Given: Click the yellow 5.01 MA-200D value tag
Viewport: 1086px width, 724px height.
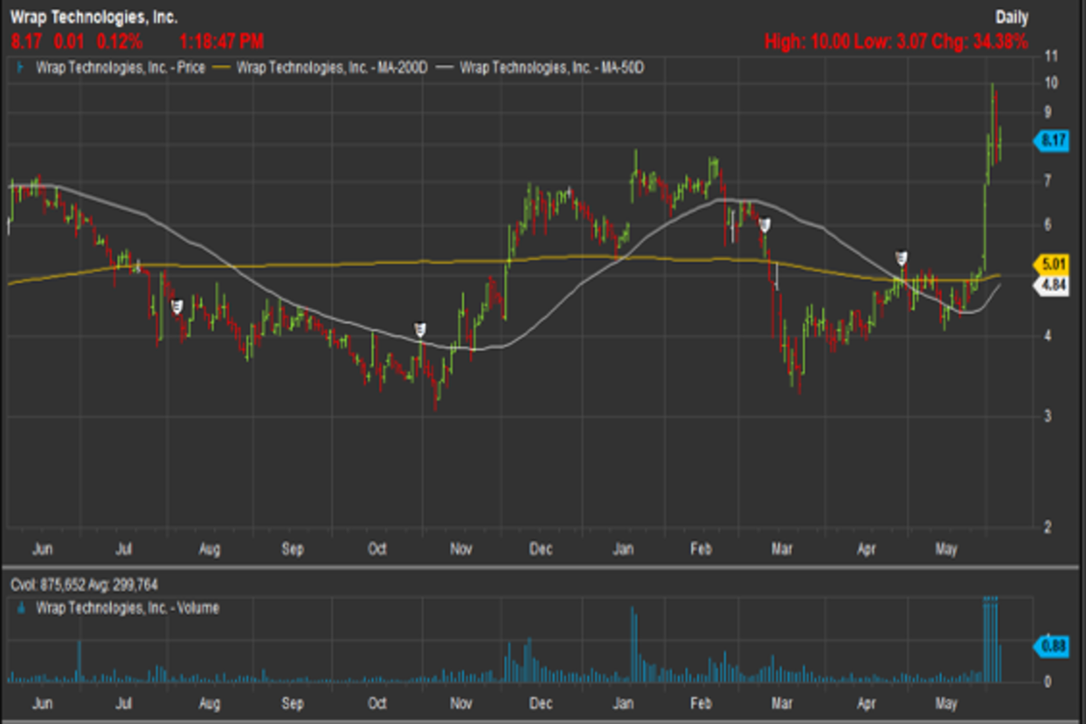Looking at the screenshot, I should pyautogui.click(x=1051, y=265).
